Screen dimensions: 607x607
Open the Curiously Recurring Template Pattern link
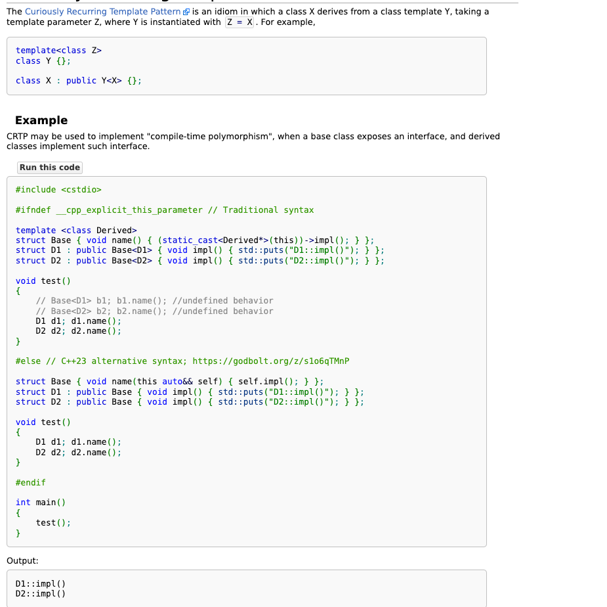(x=102, y=12)
